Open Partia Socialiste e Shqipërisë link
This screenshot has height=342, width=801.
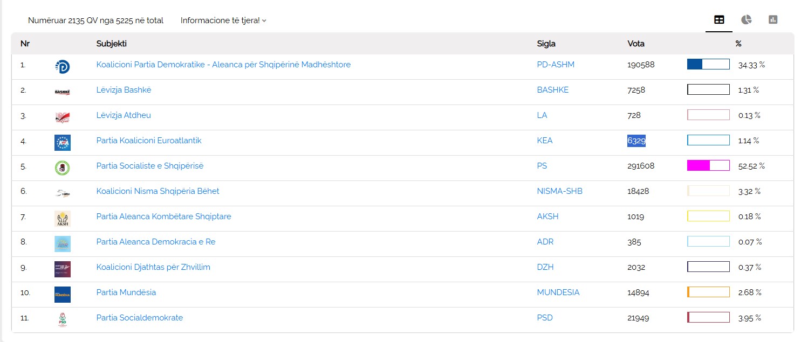(x=150, y=166)
